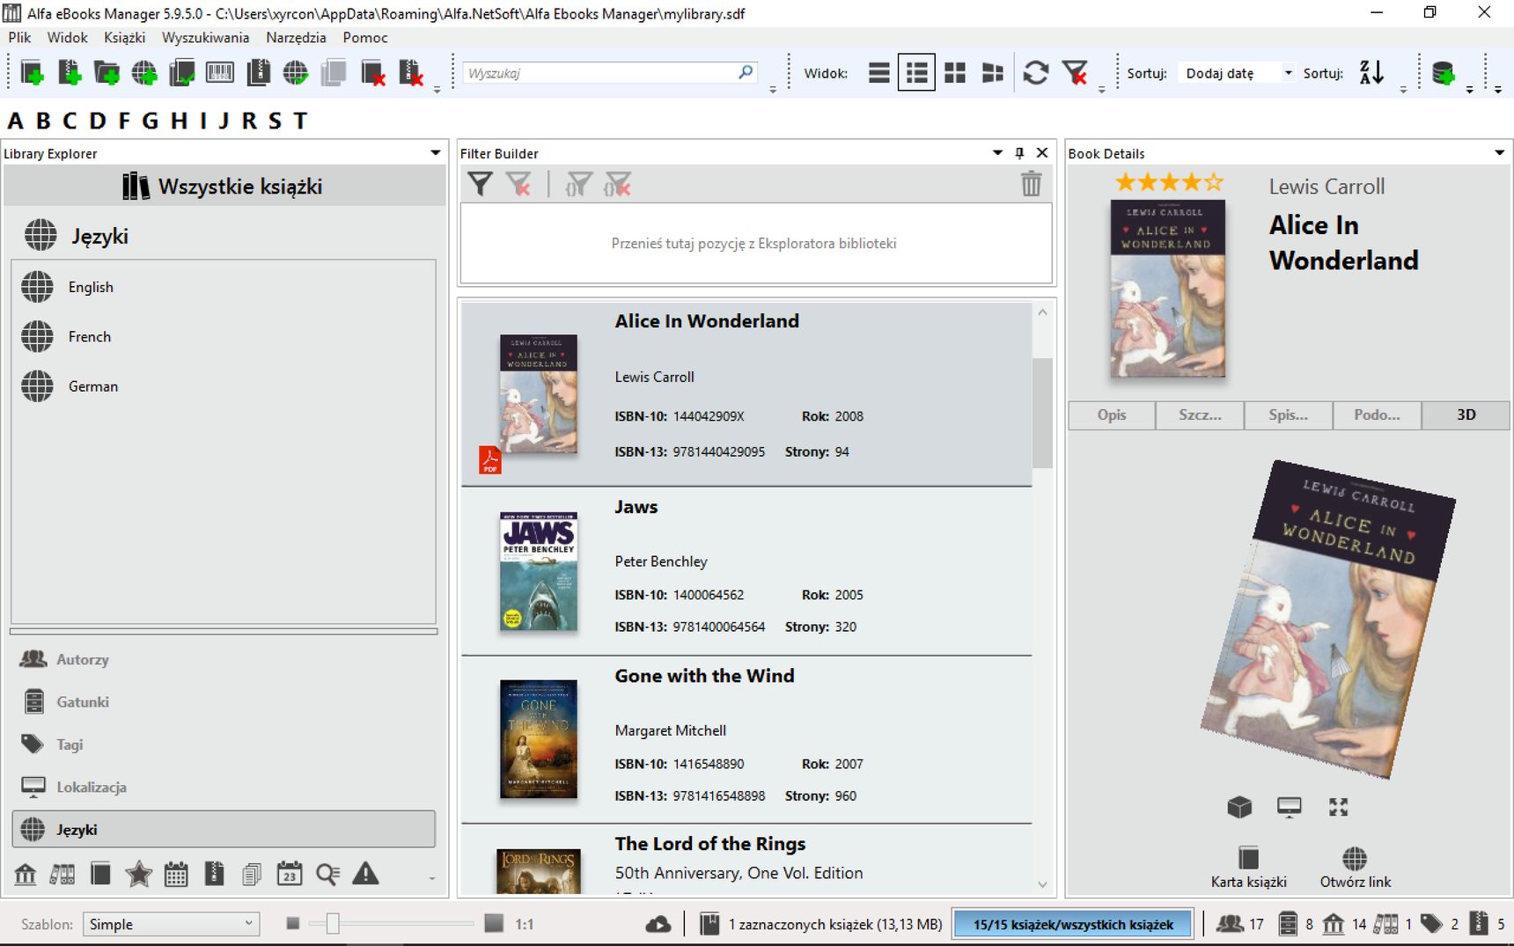Click Wszystkie książki header button
Screen dimensions: 1514x946
tap(224, 187)
